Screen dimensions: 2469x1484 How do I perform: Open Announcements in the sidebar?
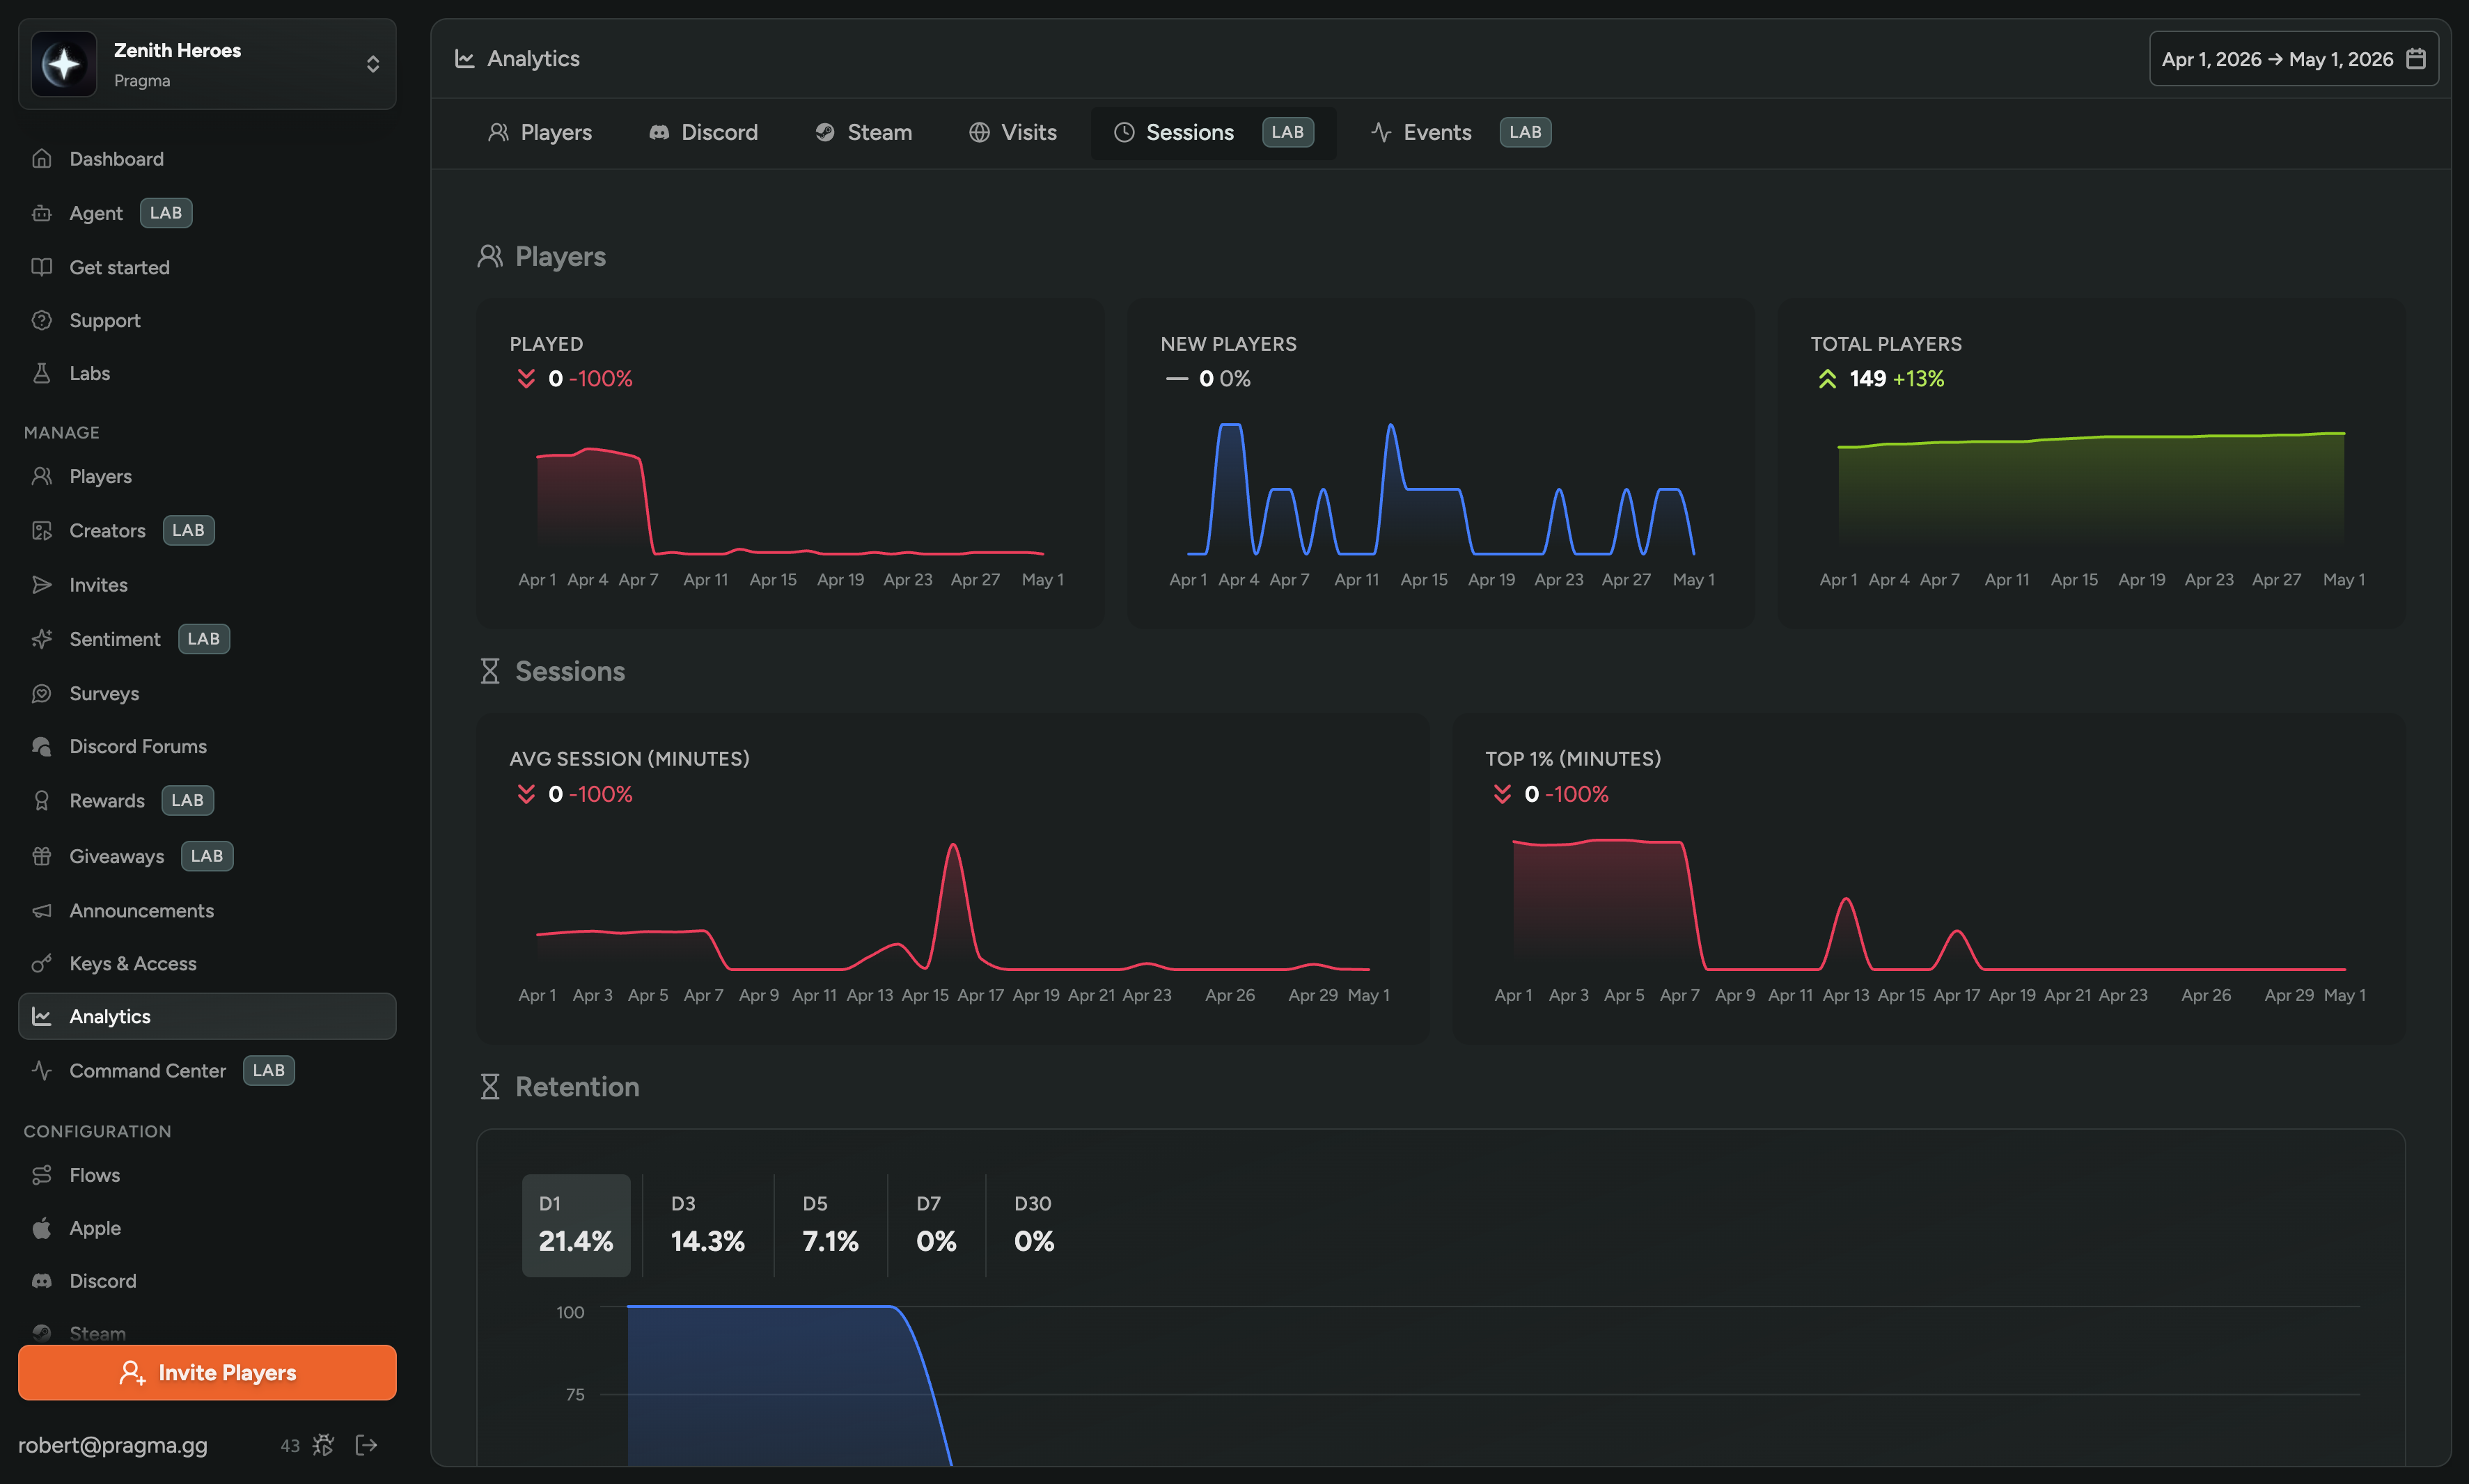[207, 911]
